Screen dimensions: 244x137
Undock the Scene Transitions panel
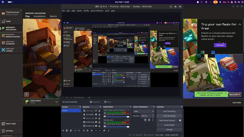coord(154,107)
